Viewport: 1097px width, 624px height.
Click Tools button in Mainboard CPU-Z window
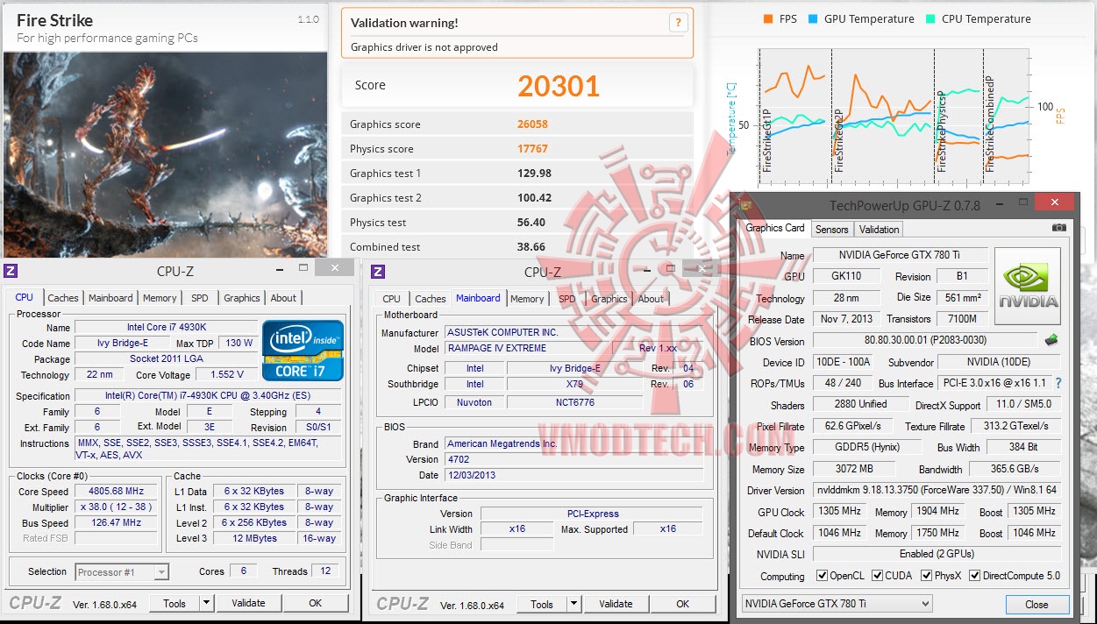[x=542, y=604]
